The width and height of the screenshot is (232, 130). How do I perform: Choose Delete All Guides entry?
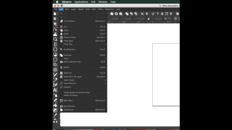(x=83, y=96)
